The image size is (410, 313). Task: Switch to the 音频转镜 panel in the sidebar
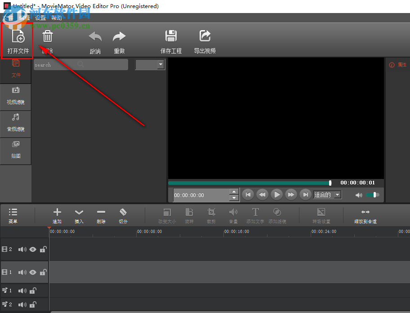click(x=16, y=124)
